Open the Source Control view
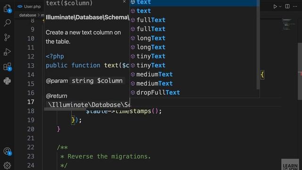This screenshot has width=302, height=170. (8, 37)
